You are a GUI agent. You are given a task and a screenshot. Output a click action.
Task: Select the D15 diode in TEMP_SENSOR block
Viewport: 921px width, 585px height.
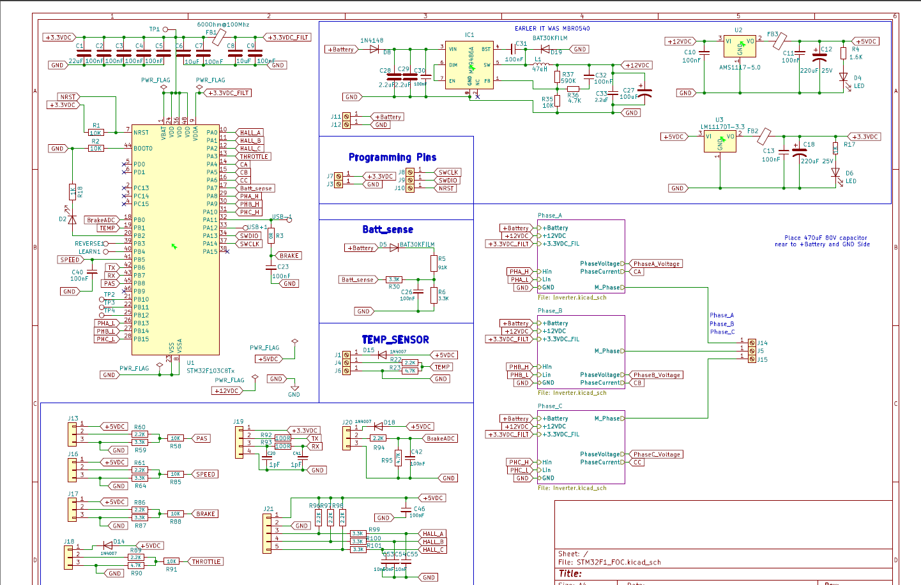point(383,355)
